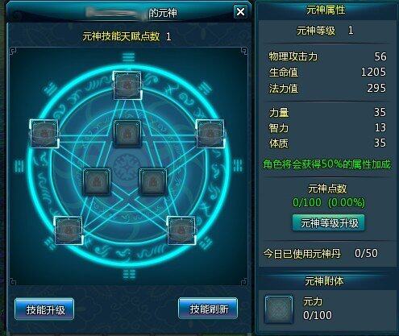Image resolution: width=399 pixels, height=336 pixels.
Task: Select the right outer skill slot
Action: (x=210, y=134)
